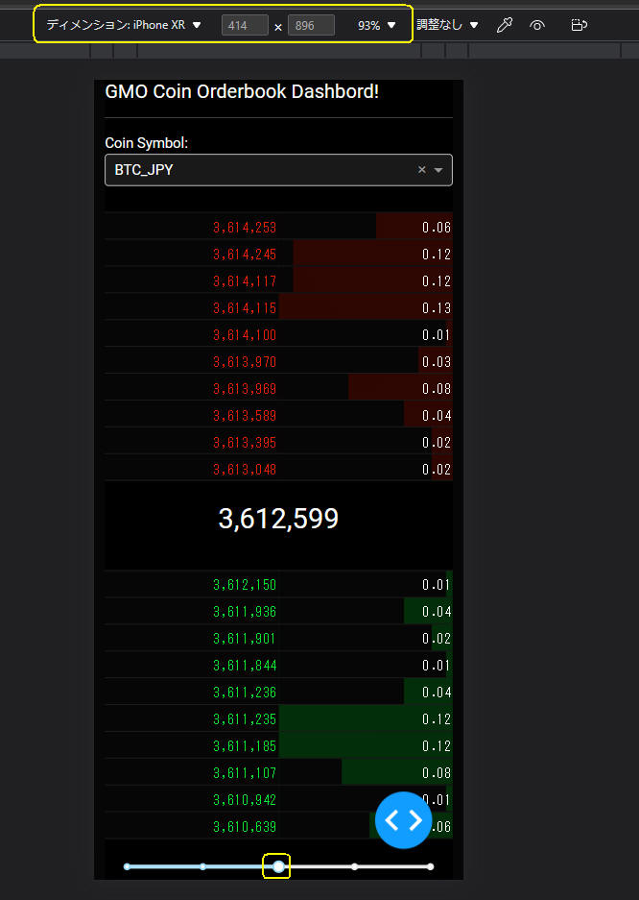Expand the Coin Symbol dropdown arrow

click(x=438, y=170)
